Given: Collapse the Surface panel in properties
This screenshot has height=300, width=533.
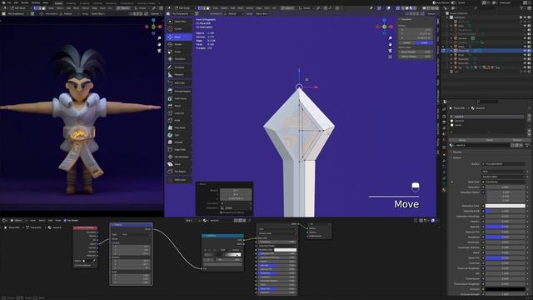Looking at the screenshot, I should point(457,157).
